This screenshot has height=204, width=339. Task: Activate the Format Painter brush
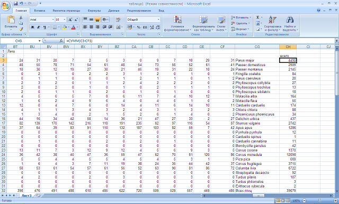tap(21, 29)
